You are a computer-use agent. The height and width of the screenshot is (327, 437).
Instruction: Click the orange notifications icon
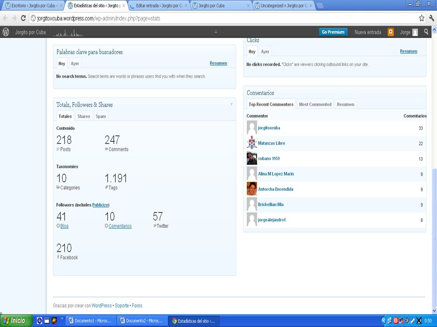click(x=391, y=32)
